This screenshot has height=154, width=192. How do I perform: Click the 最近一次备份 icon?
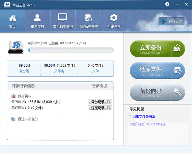coord(13,119)
